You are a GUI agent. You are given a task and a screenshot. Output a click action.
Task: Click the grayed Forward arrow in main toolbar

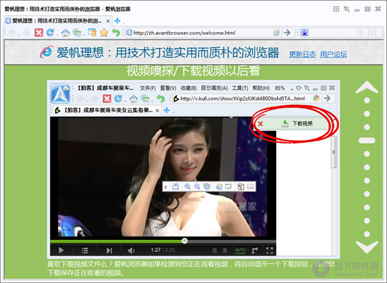26,33
